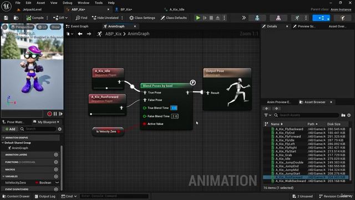
Task: Toggle Hide Unrelated nodes
Action: [105, 18]
